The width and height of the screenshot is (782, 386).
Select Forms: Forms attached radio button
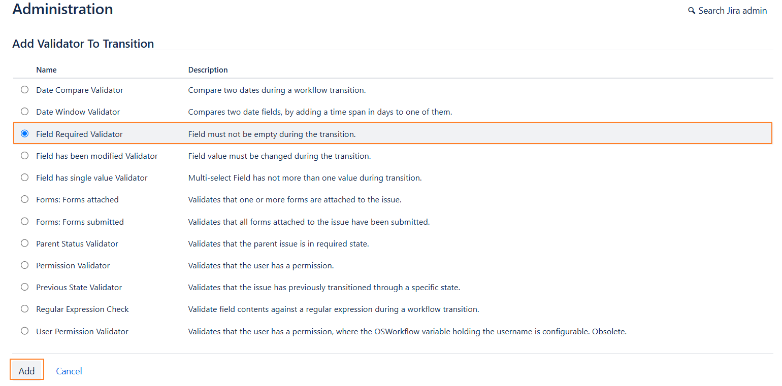tap(24, 199)
